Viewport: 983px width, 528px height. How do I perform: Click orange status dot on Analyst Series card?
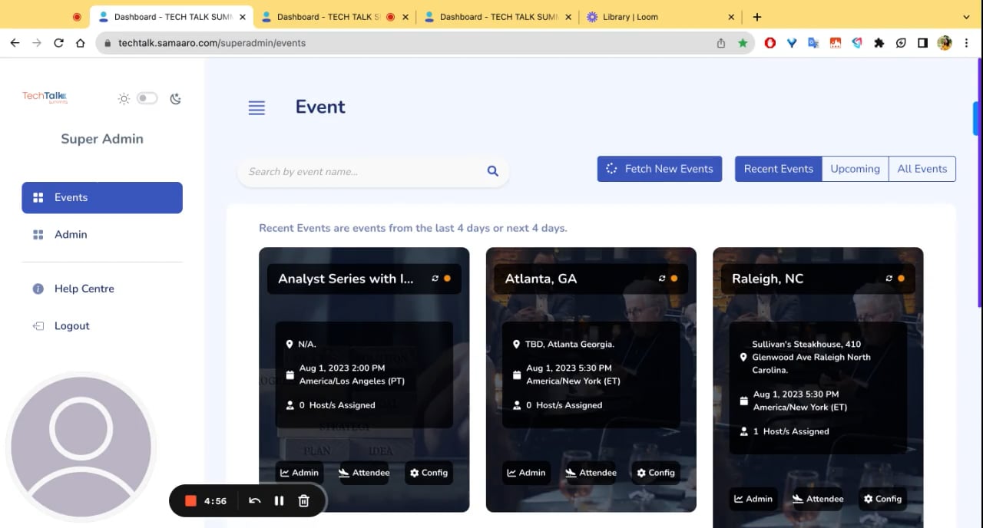[x=447, y=279]
